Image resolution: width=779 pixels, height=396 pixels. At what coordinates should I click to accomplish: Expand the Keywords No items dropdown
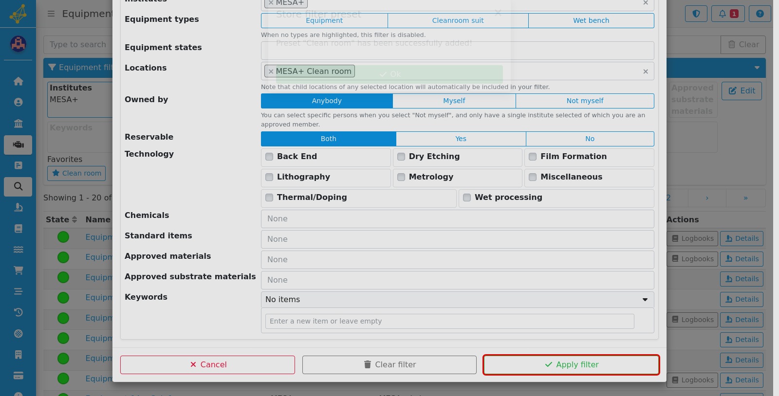(x=457, y=300)
